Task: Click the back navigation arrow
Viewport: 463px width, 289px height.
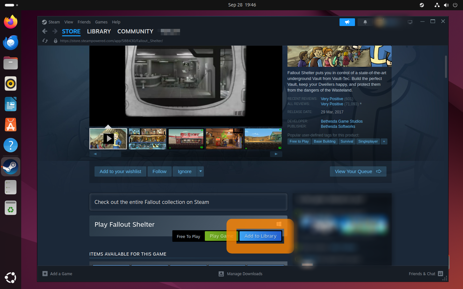Action: pyautogui.click(x=45, y=31)
